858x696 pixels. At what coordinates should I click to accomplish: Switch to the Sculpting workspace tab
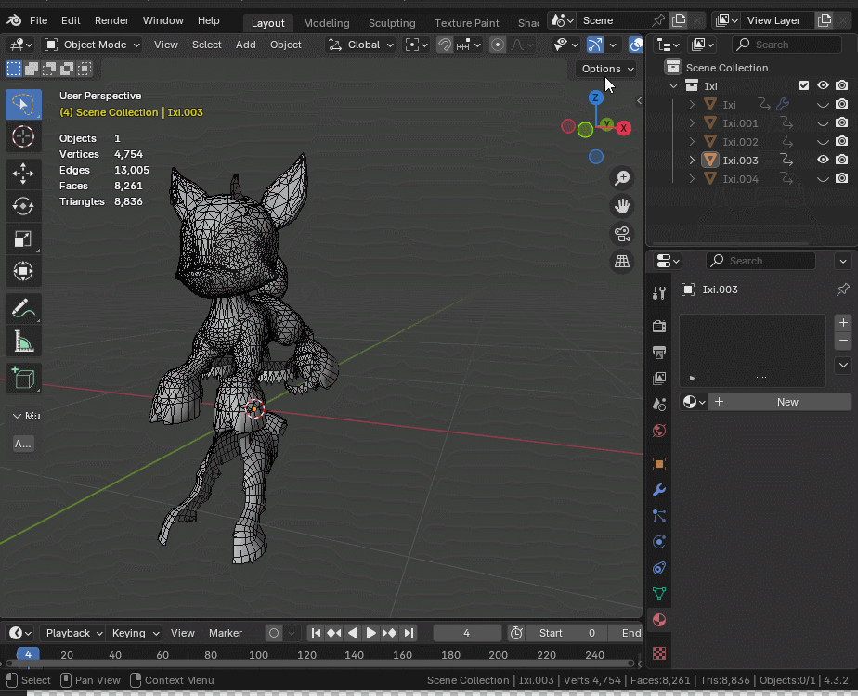(392, 23)
